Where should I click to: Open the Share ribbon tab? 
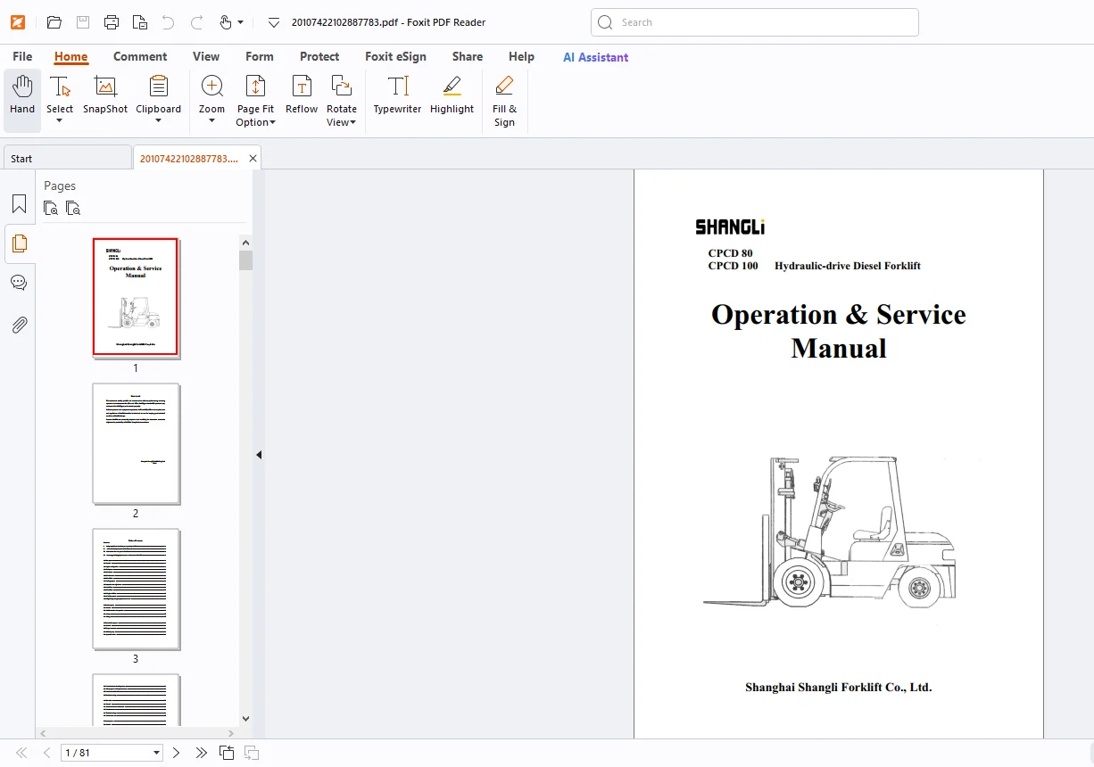[467, 56]
